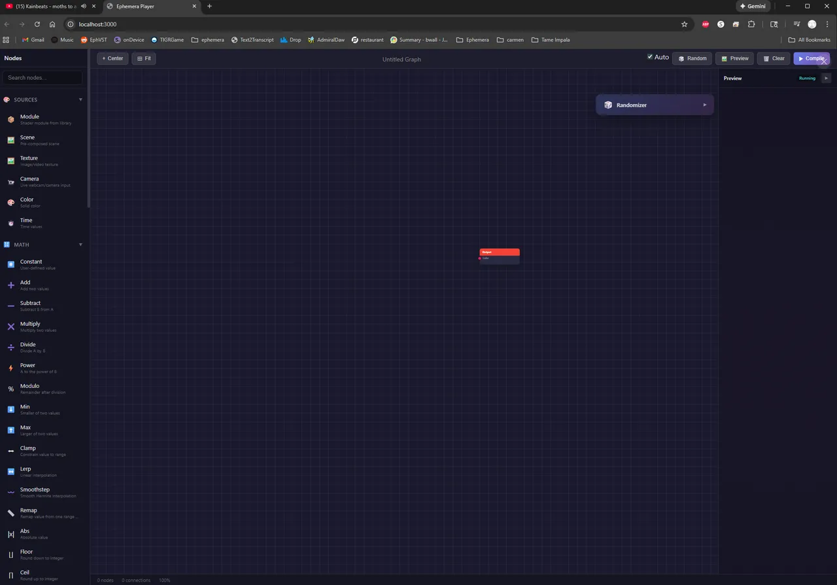Image resolution: width=837 pixels, height=585 pixels.
Task: Select the Lerp interpolation node icon
Action: click(x=11, y=471)
